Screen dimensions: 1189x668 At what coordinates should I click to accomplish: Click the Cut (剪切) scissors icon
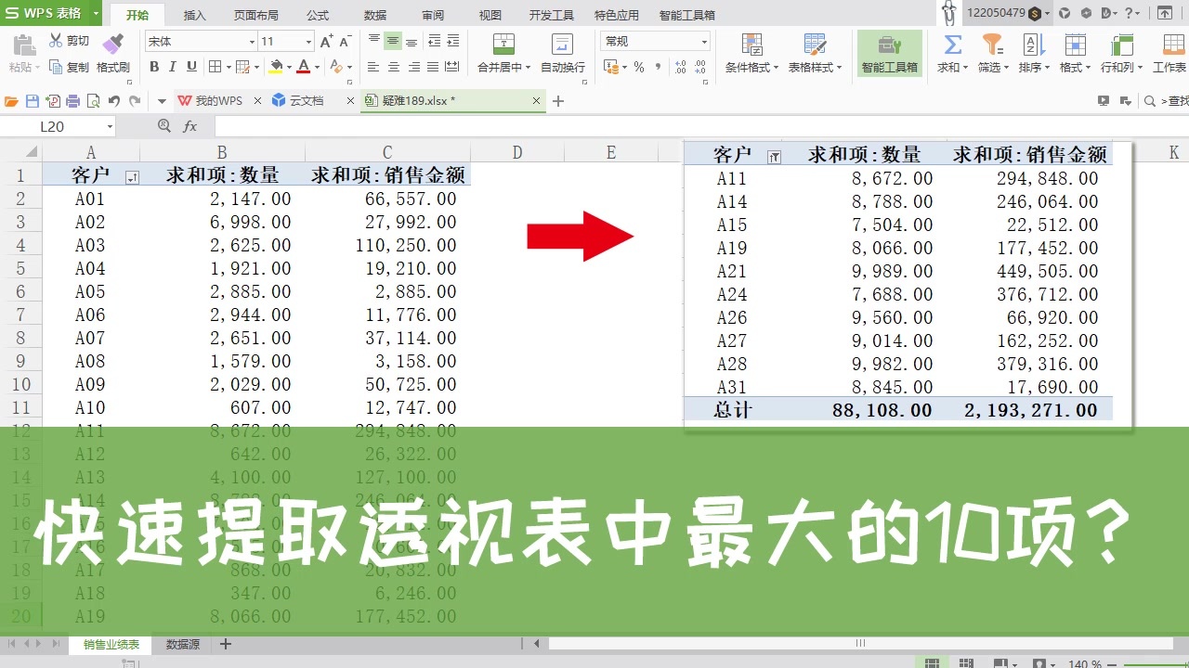(56, 42)
